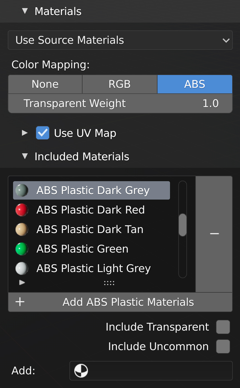
Task: Click the material icon in Add field
Action: [x=81, y=371]
